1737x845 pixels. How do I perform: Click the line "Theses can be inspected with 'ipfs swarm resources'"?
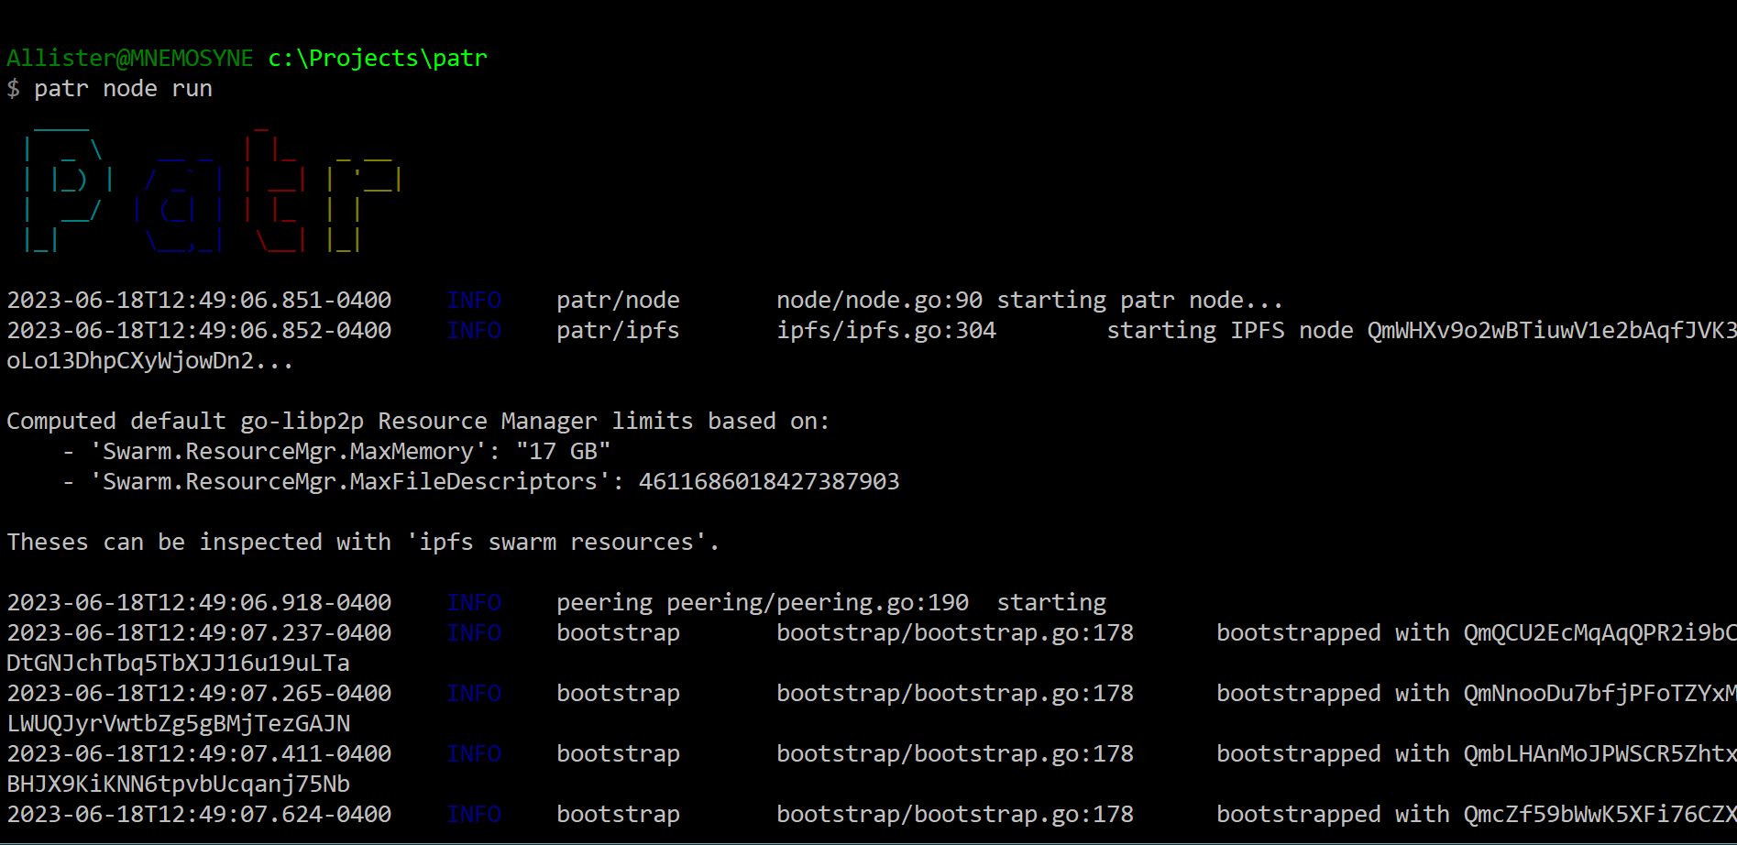pyautogui.click(x=363, y=543)
